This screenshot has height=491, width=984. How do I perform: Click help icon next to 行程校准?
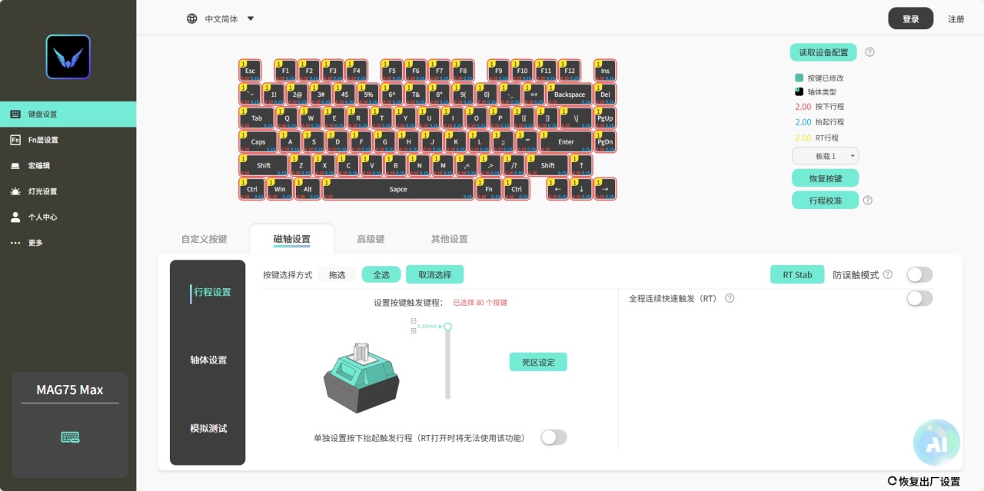[868, 200]
